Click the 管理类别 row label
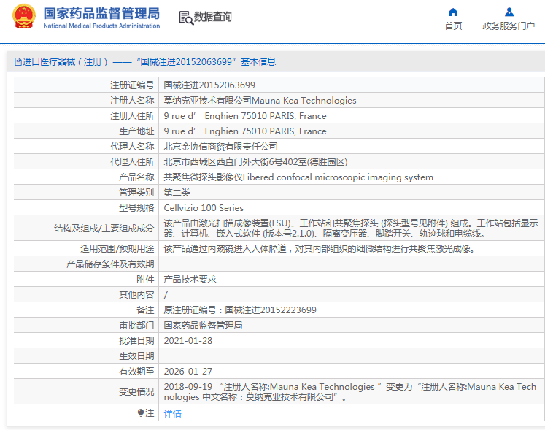Image resolution: width=545 pixels, height=430 pixels. [136, 193]
